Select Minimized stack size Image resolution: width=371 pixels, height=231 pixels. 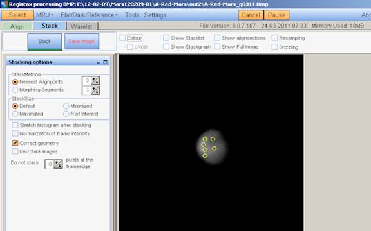[x=66, y=106]
